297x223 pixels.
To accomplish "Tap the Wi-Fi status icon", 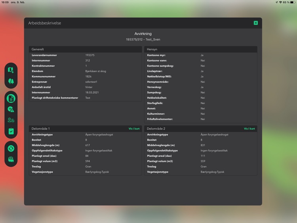I will click(280, 2).
